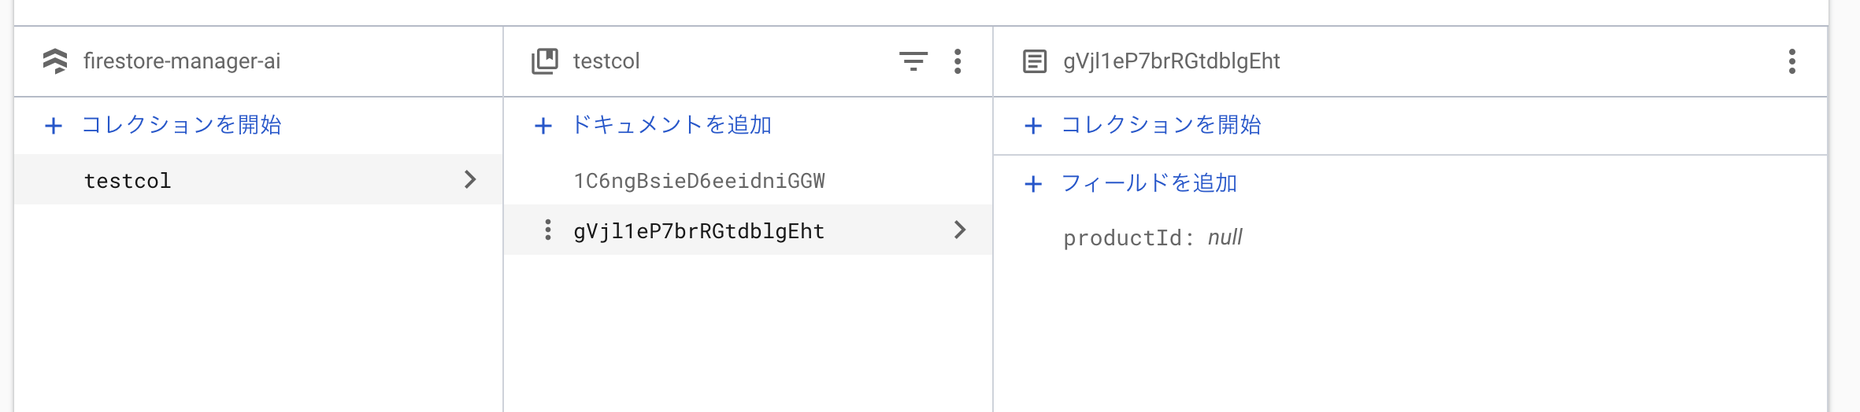Click ドキュメントを追加 to add a document

[x=671, y=125]
